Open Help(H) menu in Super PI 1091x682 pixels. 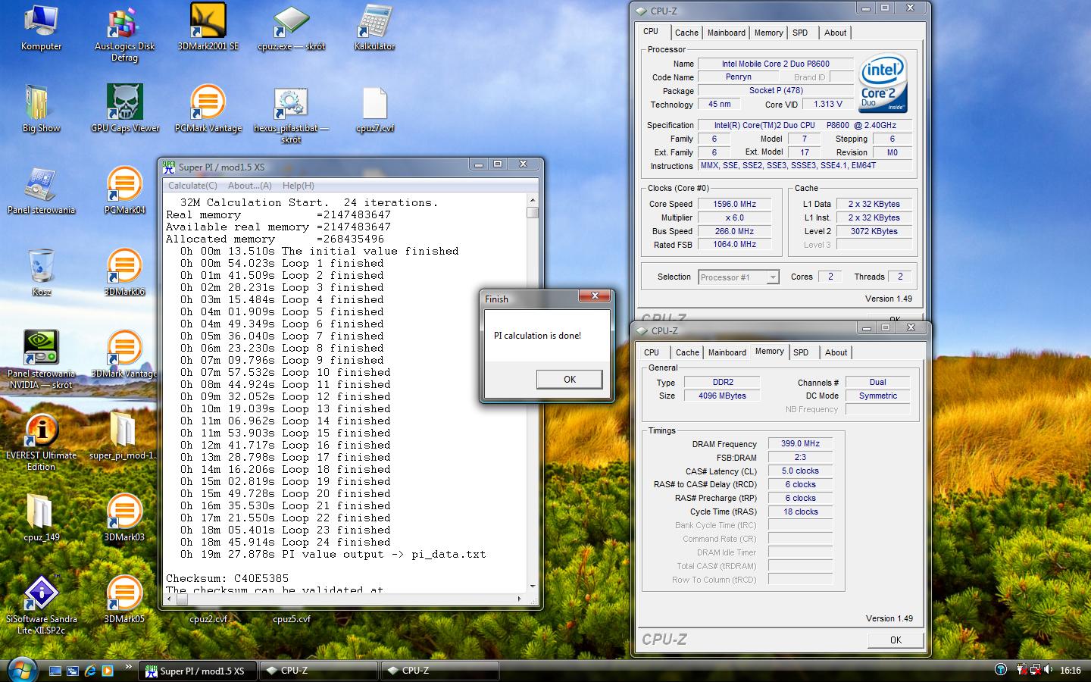tap(298, 186)
